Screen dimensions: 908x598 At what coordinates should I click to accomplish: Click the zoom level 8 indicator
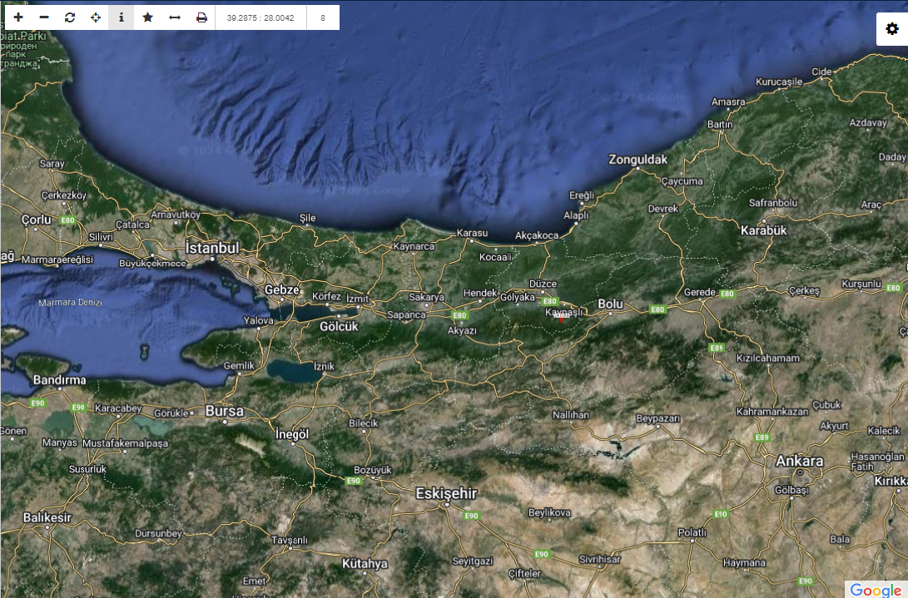click(x=323, y=17)
